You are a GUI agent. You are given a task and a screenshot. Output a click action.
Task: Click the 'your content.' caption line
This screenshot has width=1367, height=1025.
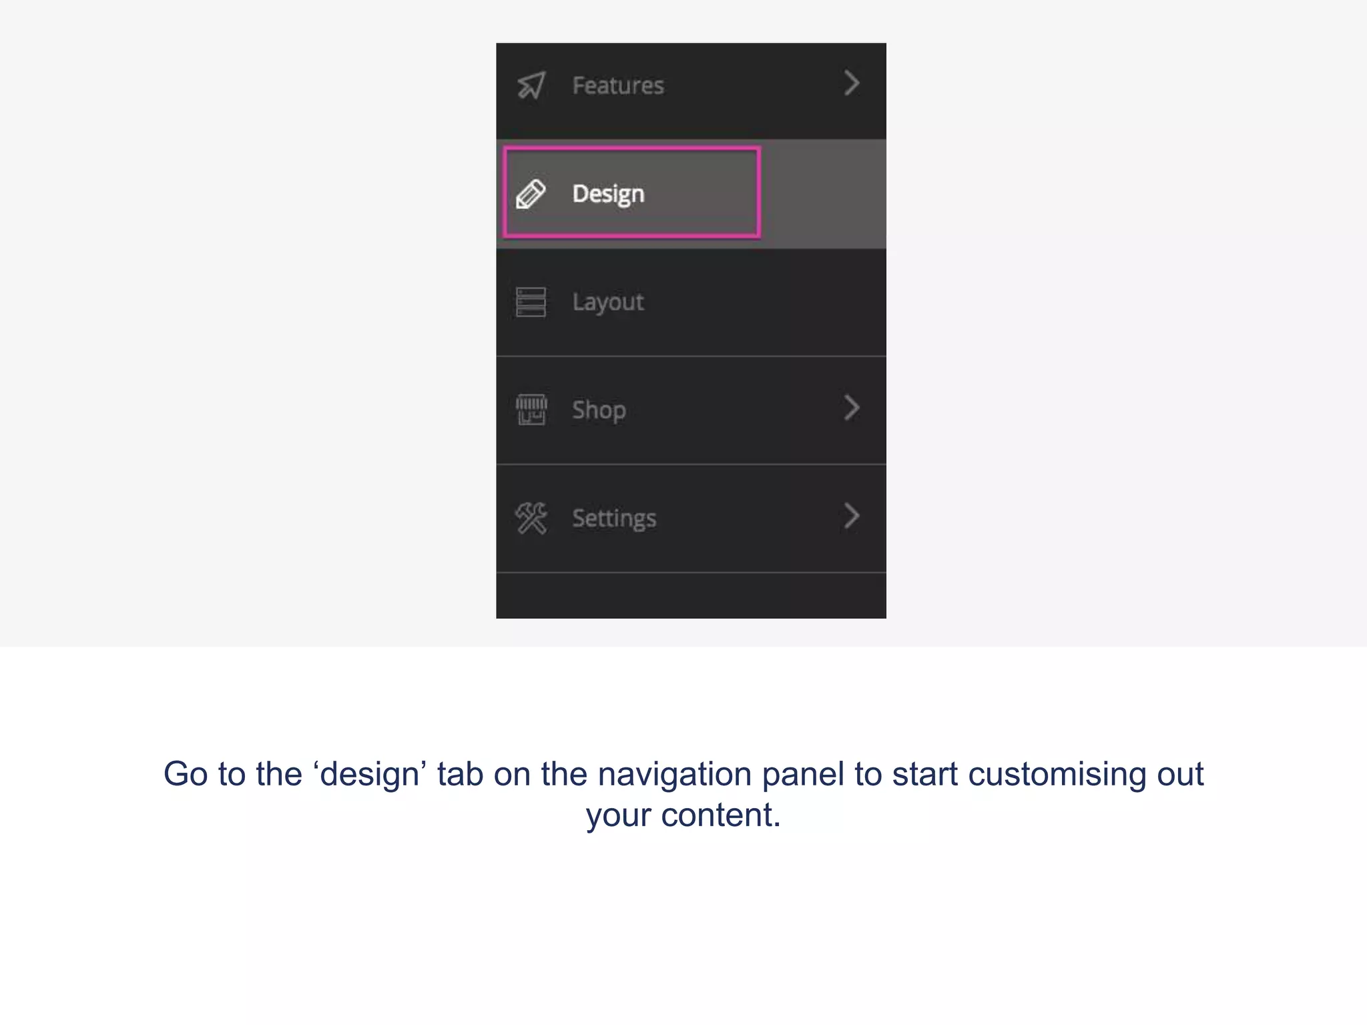pyautogui.click(x=683, y=815)
